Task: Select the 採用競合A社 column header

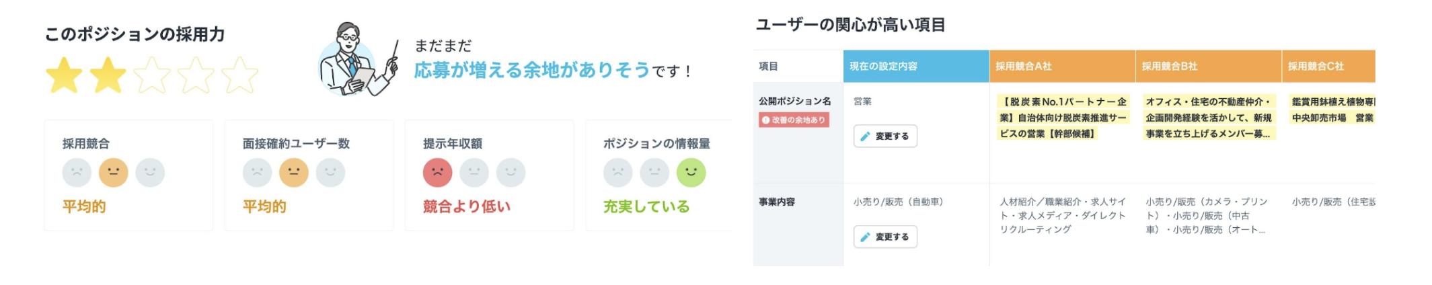Action: (x=1061, y=67)
